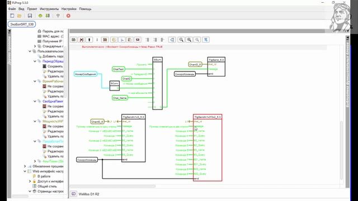Click Добавить параметр tree item

53,56
